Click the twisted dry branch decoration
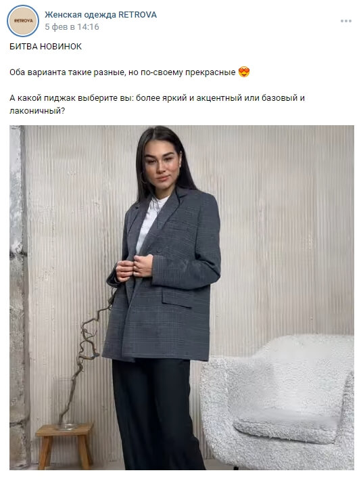The width and height of the screenshot is (361, 477). [86, 359]
